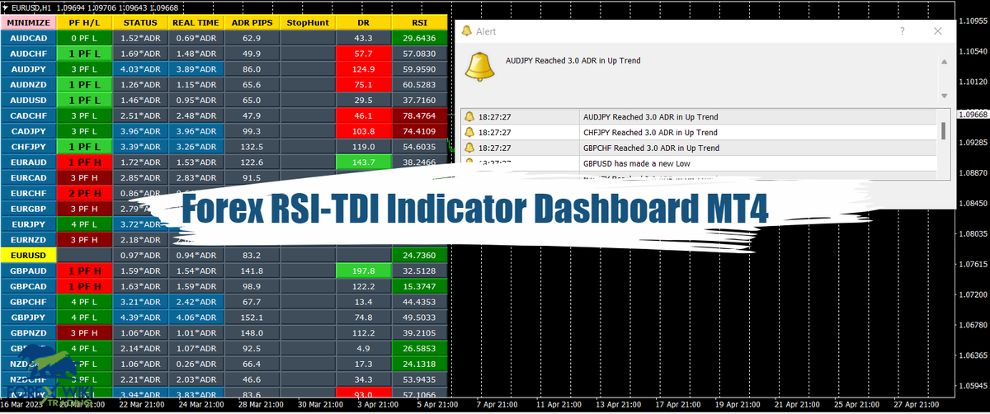The image size is (990, 414).
Task: Open the GBPCHF symbol button
Action: pyautogui.click(x=28, y=302)
